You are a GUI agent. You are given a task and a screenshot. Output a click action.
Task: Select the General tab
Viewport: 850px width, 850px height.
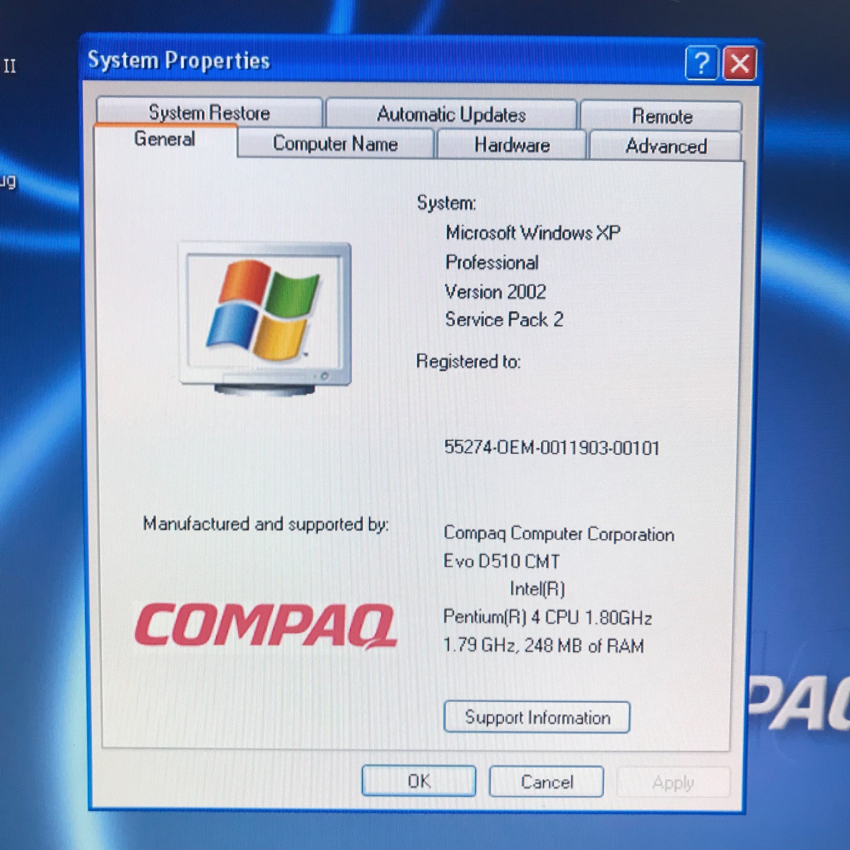pyautogui.click(x=165, y=139)
